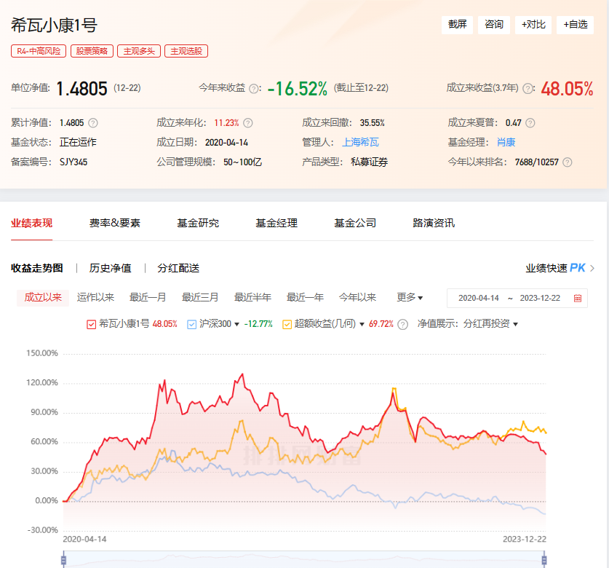Click help icon after 超额收益 69.72%
The height and width of the screenshot is (568, 609).
[x=403, y=325]
